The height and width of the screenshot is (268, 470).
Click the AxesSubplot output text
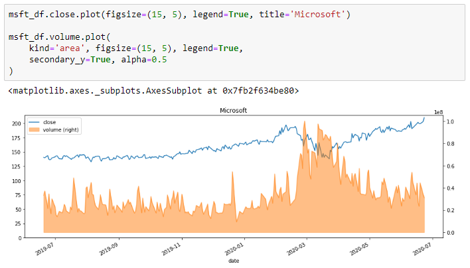153,90
